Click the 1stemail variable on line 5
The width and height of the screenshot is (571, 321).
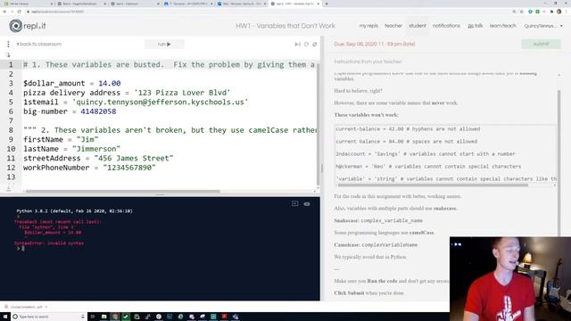[x=41, y=103]
